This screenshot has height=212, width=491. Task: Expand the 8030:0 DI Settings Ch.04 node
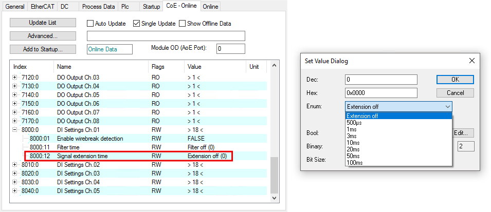pyautogui.click(x=15, y=182)
